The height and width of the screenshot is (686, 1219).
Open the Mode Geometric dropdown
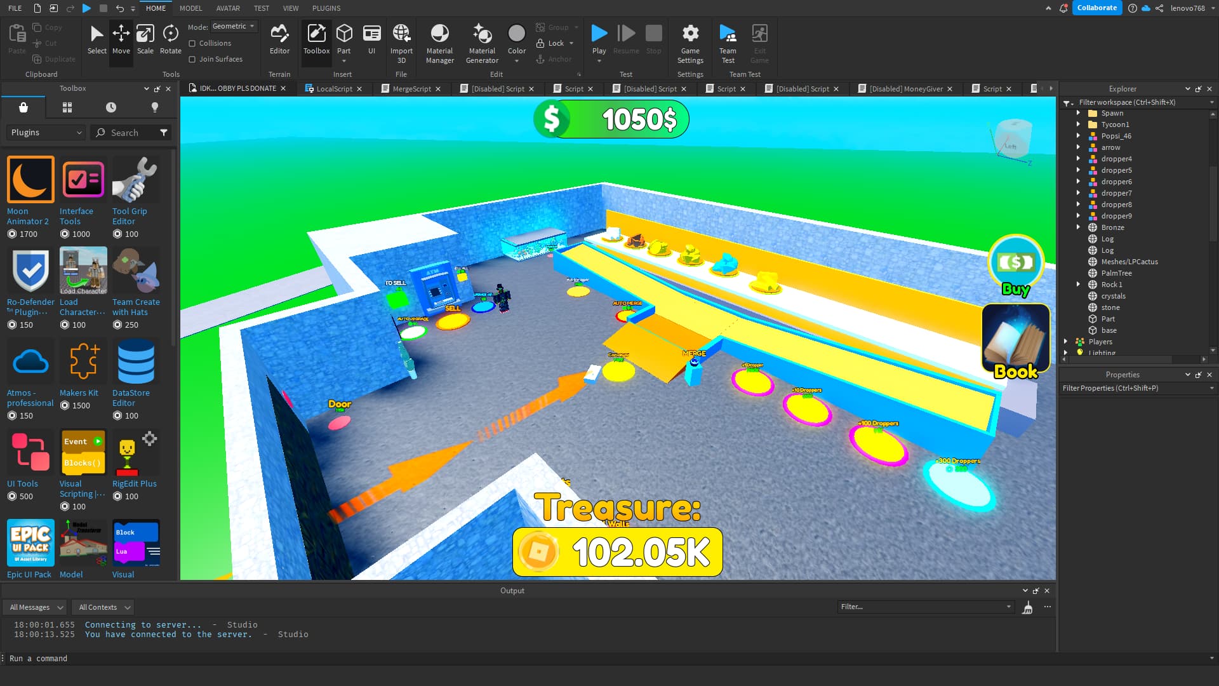[x=234, y=27]
